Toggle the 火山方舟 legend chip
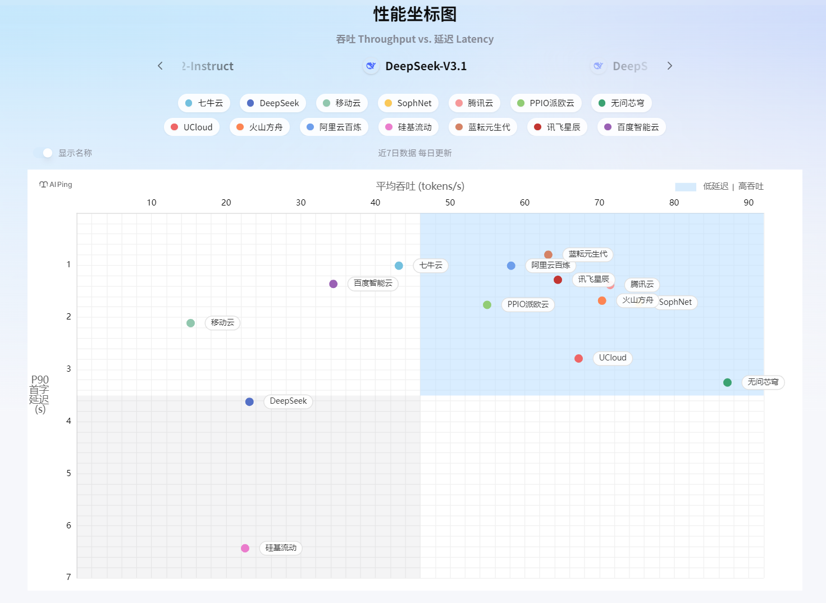Image resolution: width=826 pixels, height=603 pixels. 259,127
